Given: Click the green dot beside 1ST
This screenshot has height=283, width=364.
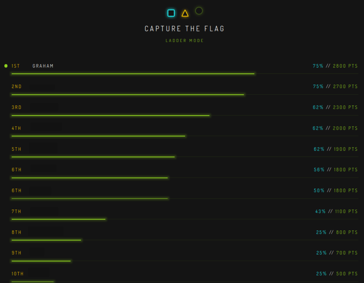Looking at the screenshot, I should click(x=6, y=66).
